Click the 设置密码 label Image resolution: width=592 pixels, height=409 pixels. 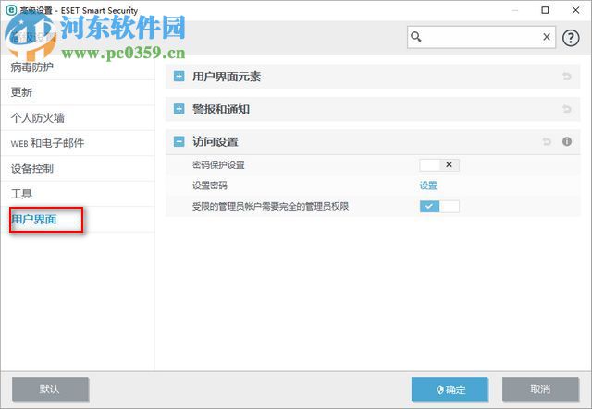(210, 186)
